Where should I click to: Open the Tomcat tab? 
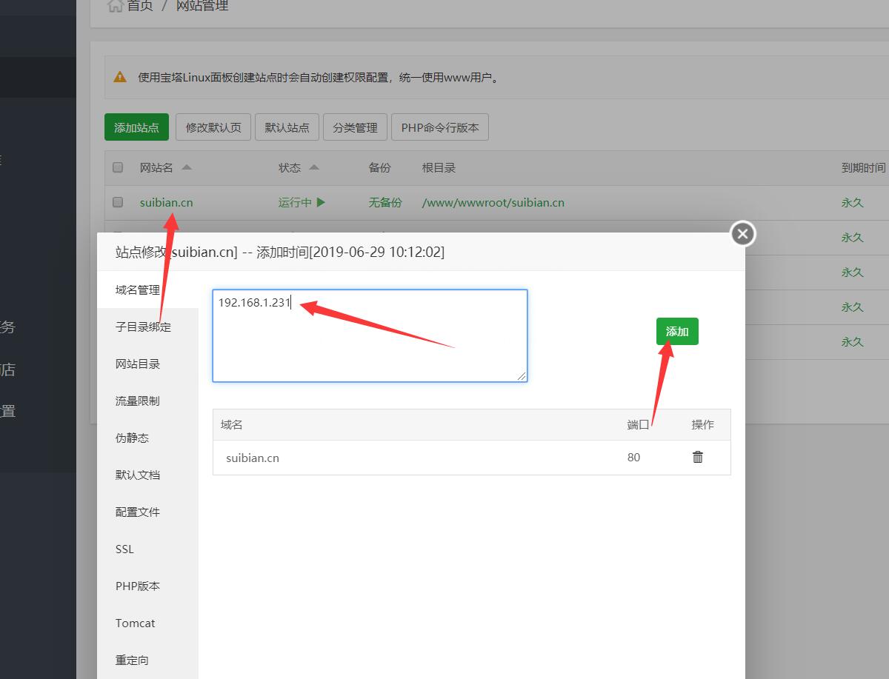pos(147,623)
